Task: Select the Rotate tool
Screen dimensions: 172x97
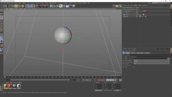Action: pyautogui.click(x=19, y=6)
